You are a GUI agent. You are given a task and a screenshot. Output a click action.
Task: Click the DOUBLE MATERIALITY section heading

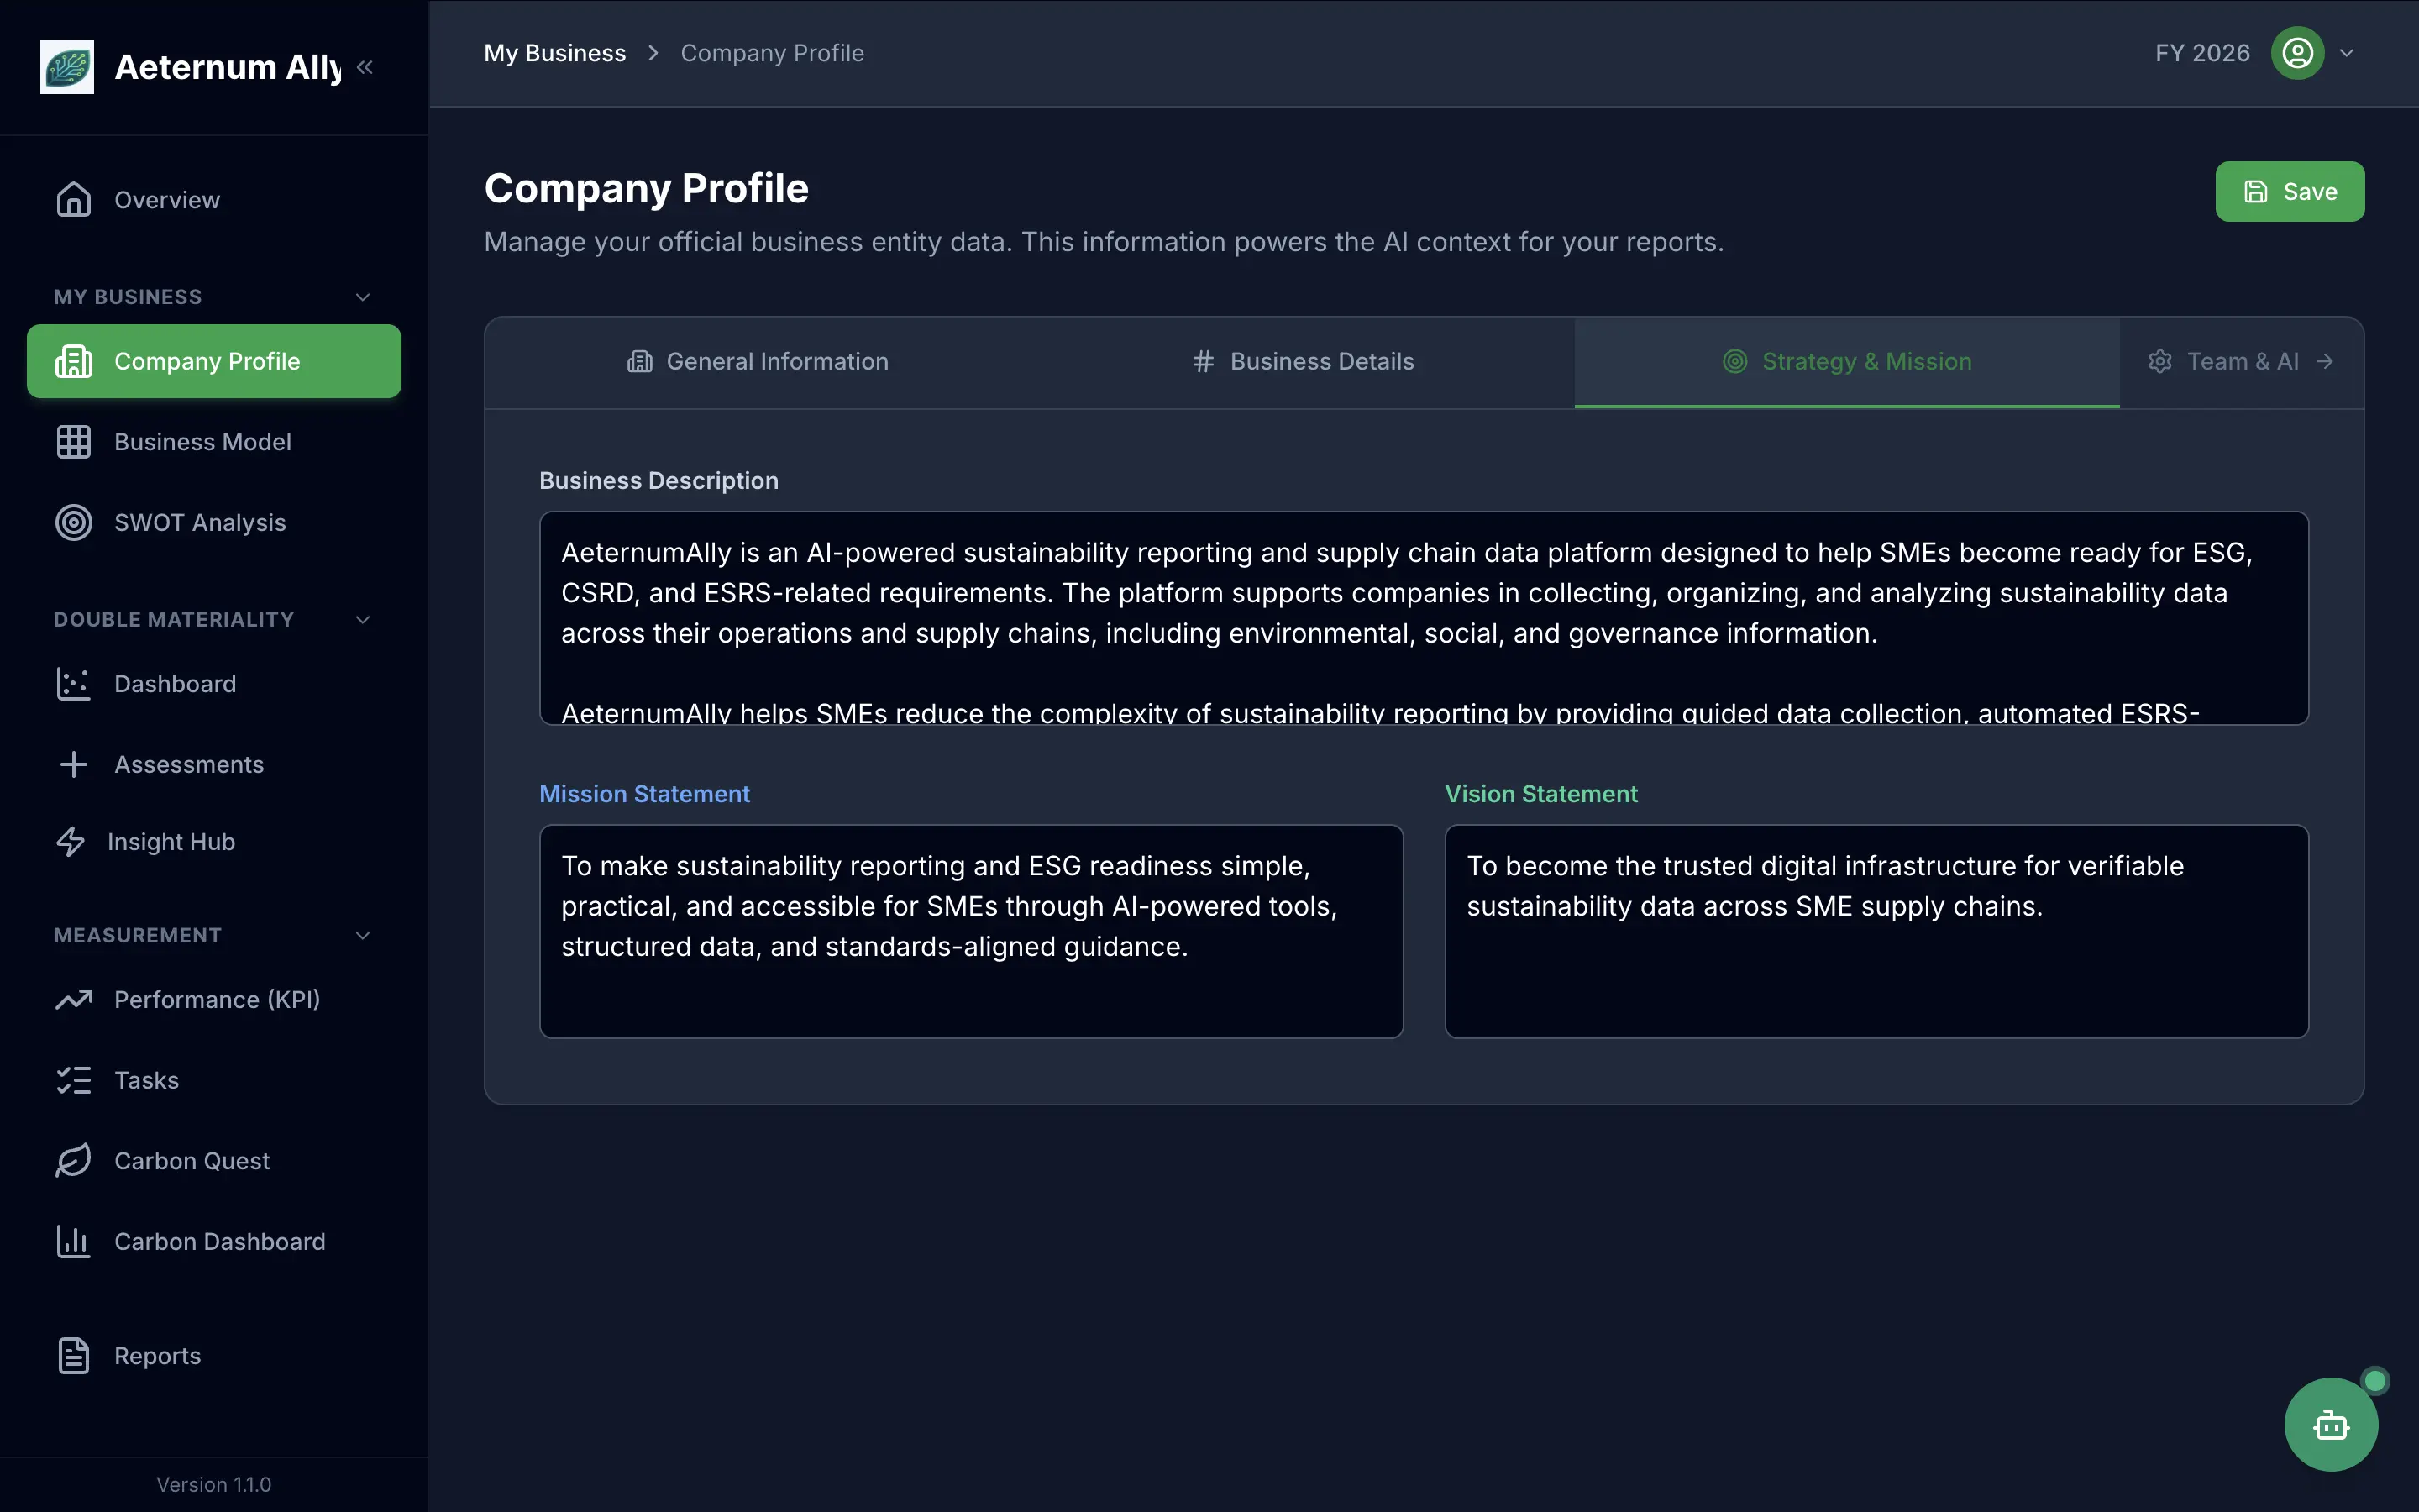pos(174,620)
